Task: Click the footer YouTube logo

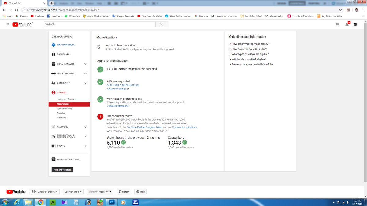Action: pos(16,192)
